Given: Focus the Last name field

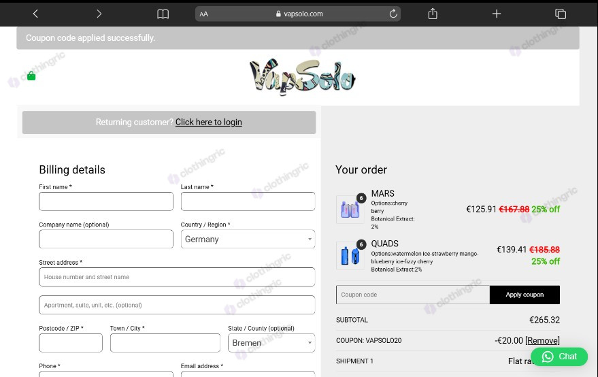Looking at the screenshot, I should click(x=248, y=201).
